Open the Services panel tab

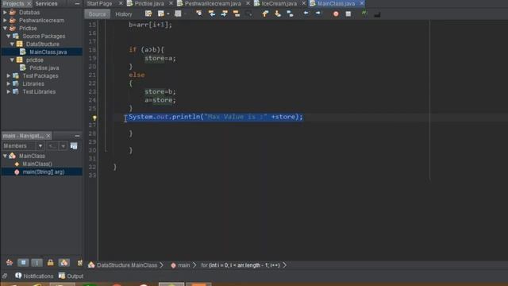point(46,3)
